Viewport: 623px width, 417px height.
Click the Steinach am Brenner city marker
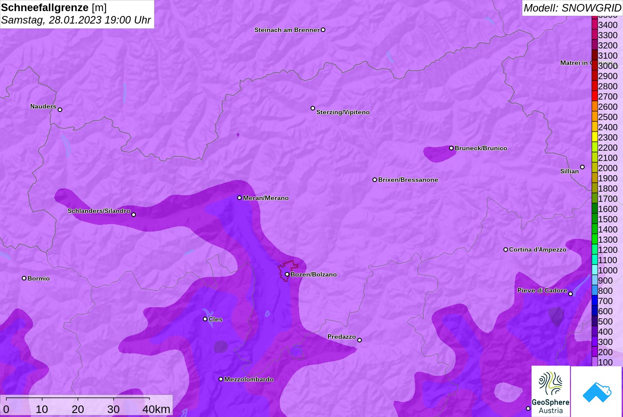pos(323,30)
